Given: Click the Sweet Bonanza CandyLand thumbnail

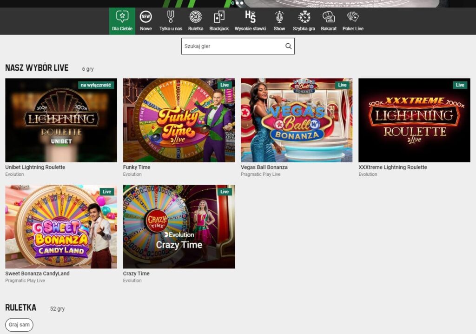Looking at the screenshot, I should click(x=61, y=227).
